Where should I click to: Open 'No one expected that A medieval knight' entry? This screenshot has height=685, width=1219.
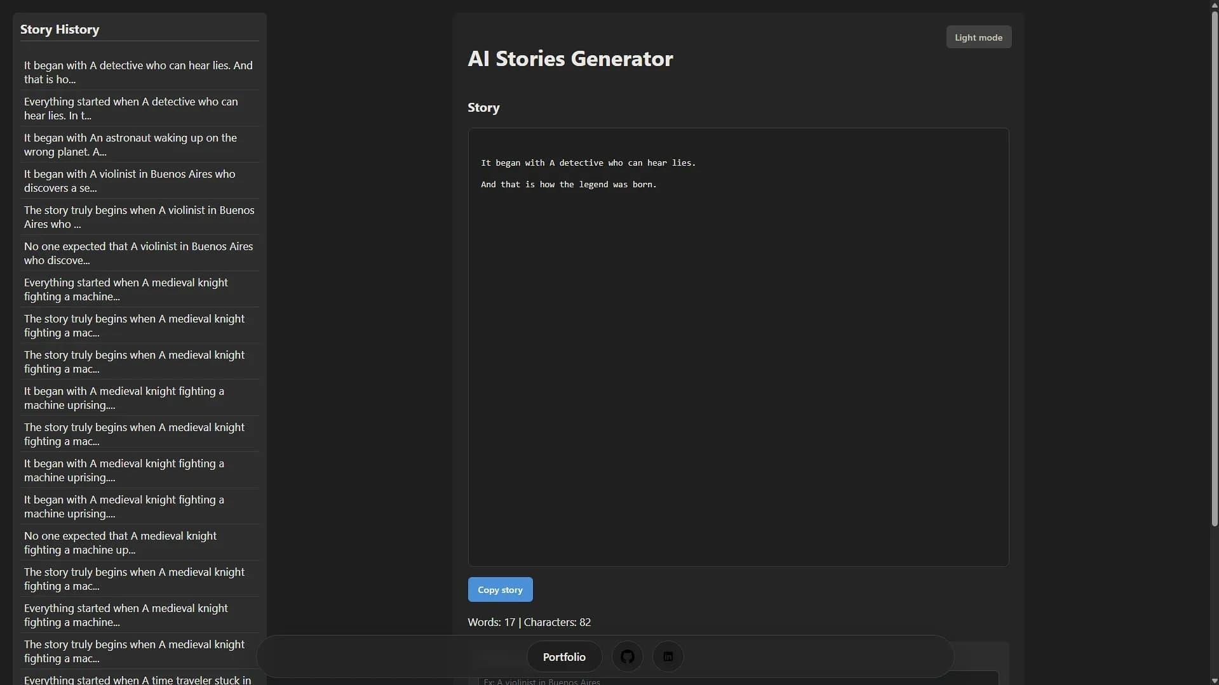click(139, 543)
